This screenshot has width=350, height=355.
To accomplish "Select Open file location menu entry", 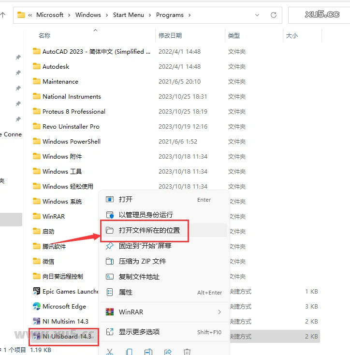I will pyautogui.click(x=164, y=230).
